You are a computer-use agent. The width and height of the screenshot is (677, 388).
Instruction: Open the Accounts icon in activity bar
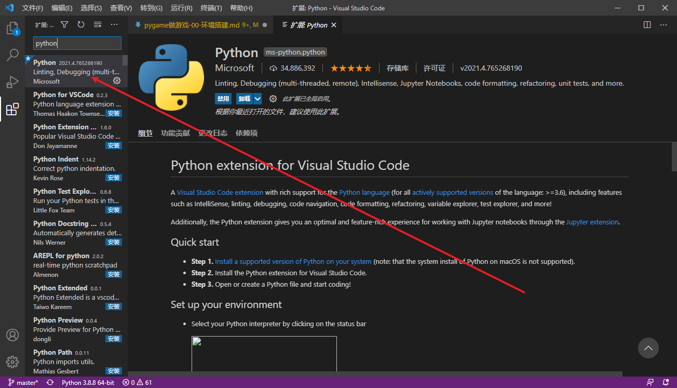[x=12, y=335]
